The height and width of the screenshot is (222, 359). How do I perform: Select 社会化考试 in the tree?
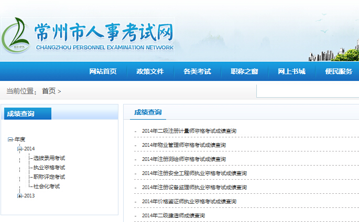pos(47,186)
